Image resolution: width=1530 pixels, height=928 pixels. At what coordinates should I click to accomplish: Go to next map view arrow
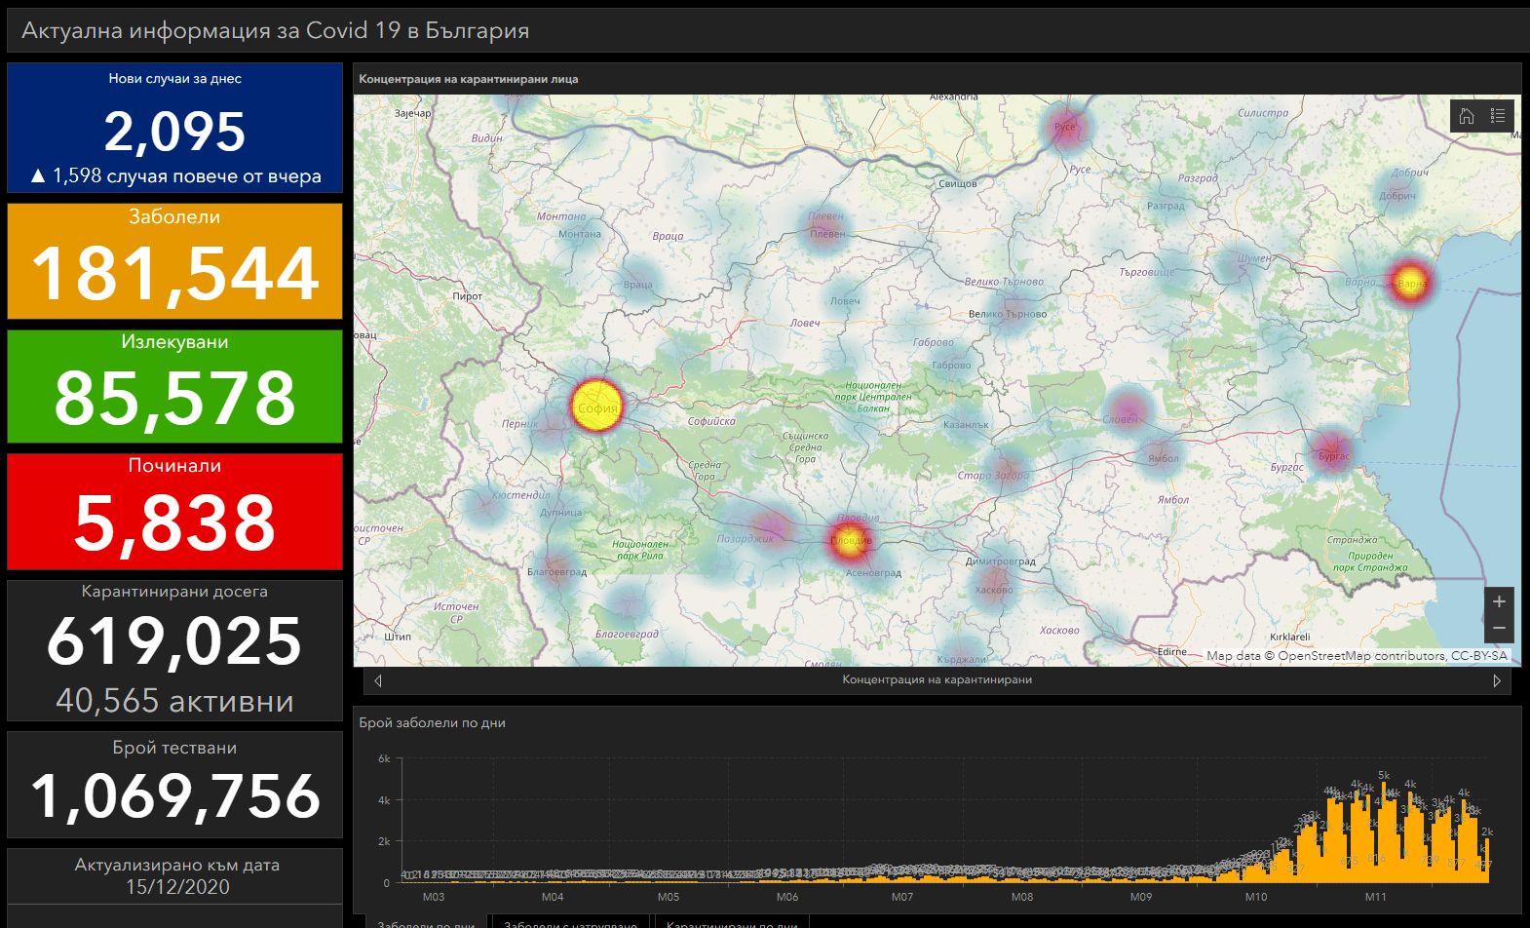(x=1497, y=680)
